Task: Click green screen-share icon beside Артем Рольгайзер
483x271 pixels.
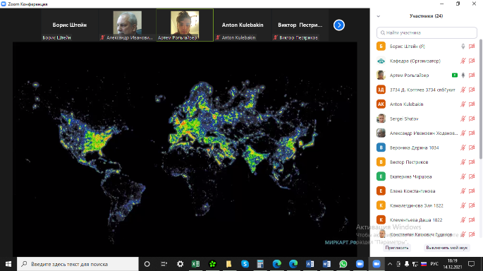Action: [454, 76]
